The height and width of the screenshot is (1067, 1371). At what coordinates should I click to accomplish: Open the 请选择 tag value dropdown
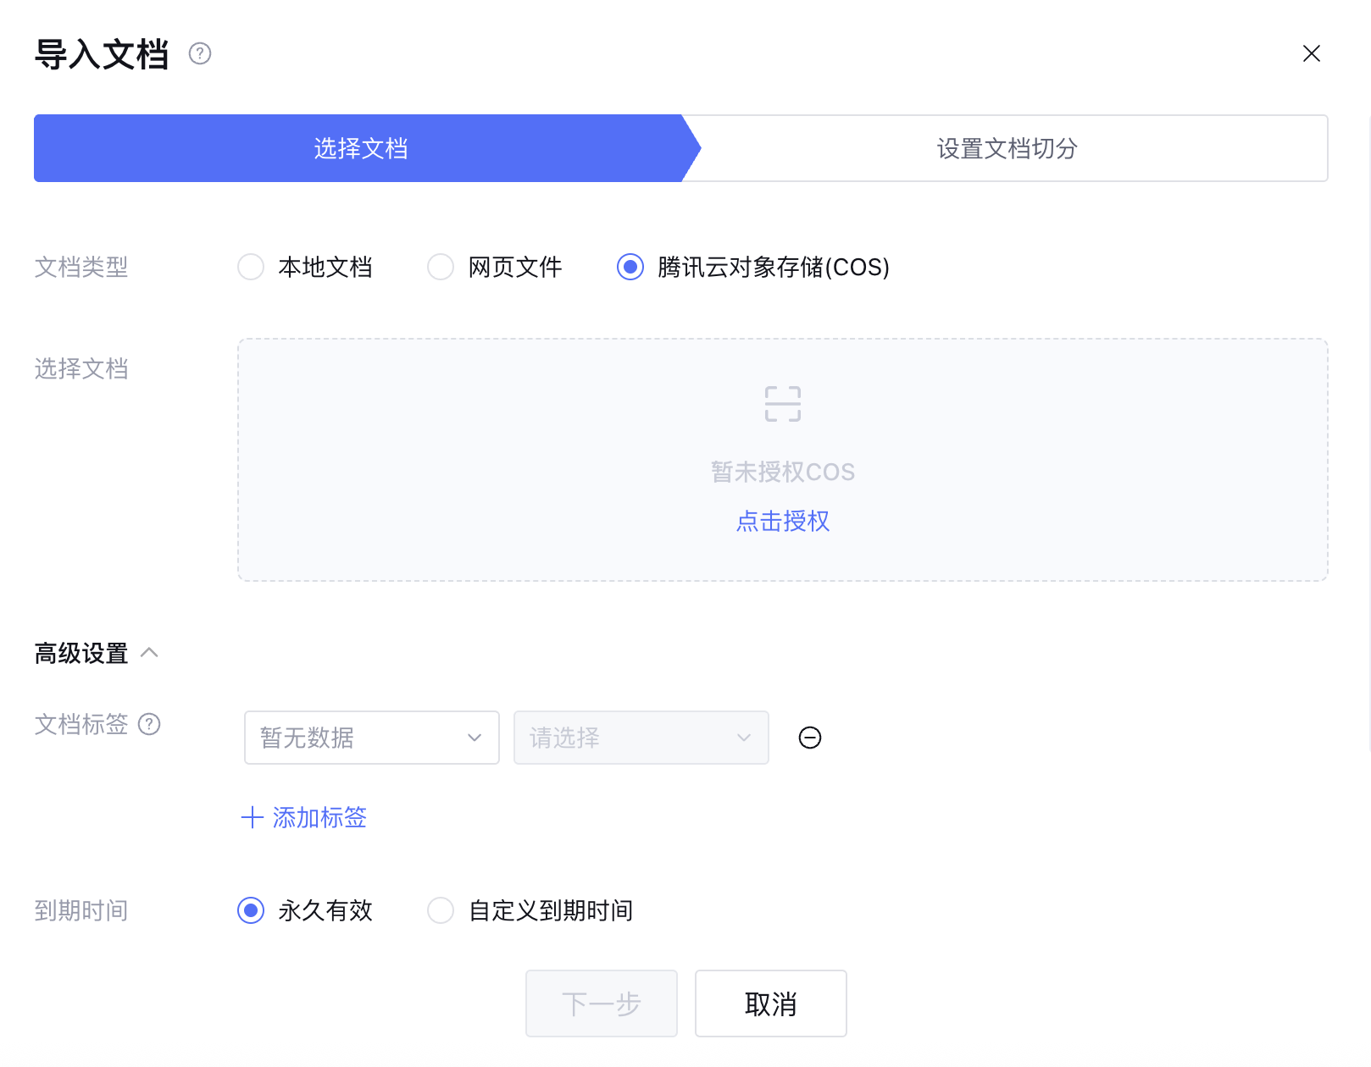[x=641, y=738]
